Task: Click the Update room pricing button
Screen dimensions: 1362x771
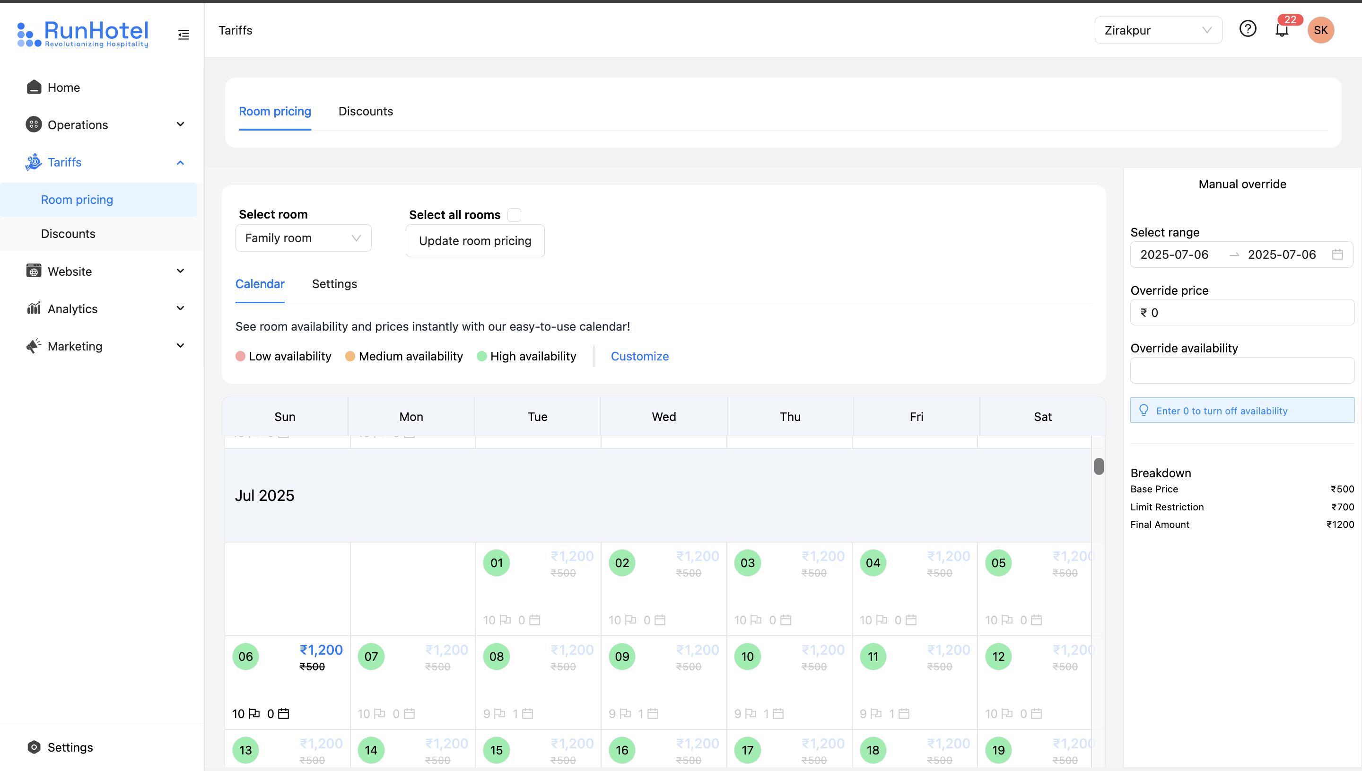Action: point(475,241)
